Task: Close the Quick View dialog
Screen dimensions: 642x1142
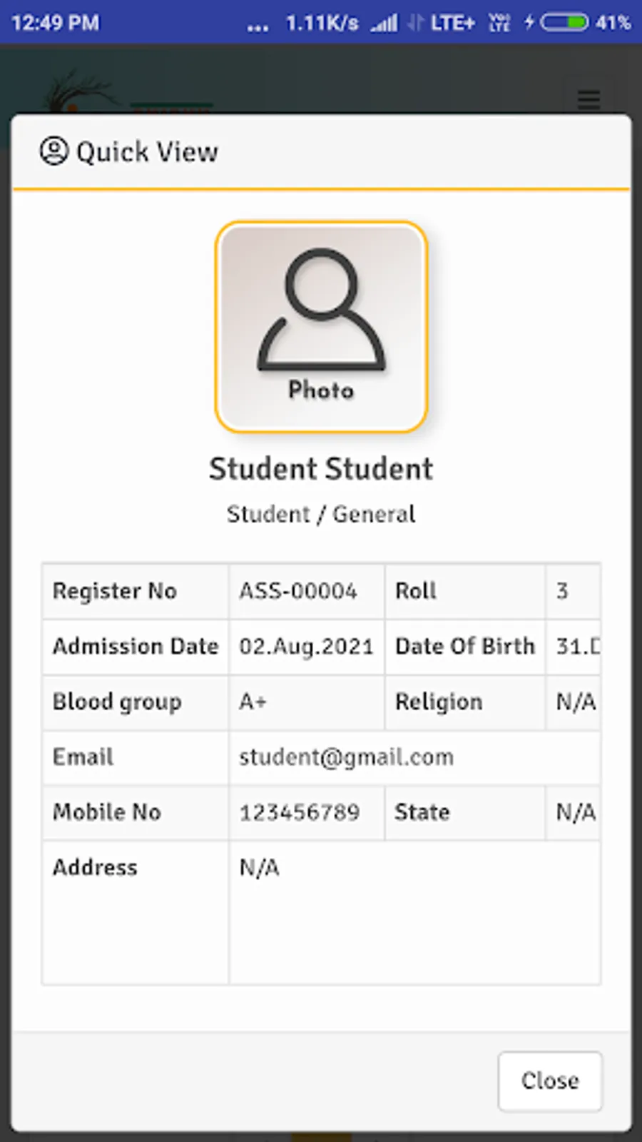Action: coord(550,1081)
